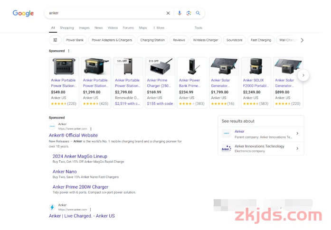Click the magnifying glass search icon
Screen dimensions: 331x230
(198, 13)
